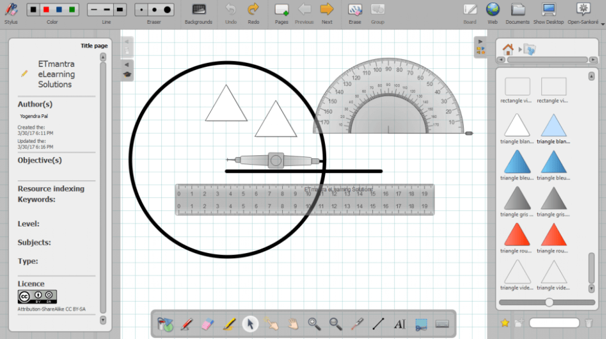Open the page thumbnails tab on left panel
The width and height of the screenshot is (606, 339).
click(127, 51)
